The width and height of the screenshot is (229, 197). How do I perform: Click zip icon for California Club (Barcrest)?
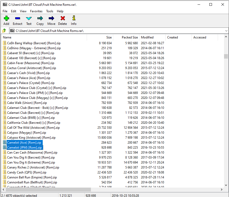[5, 123]
